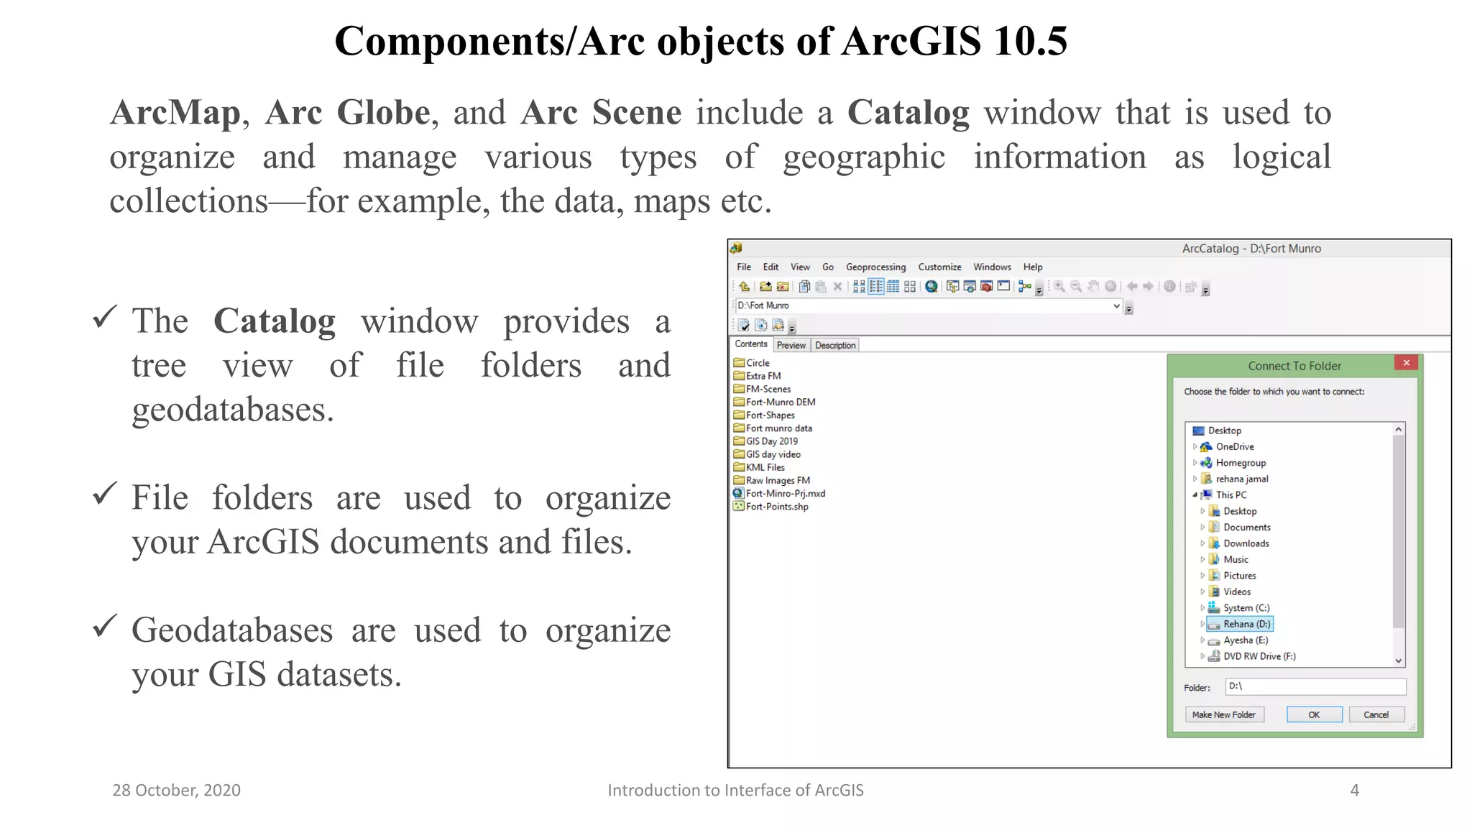
Task: Click the Up One Level toolbar icon
Action: coord(744,287)
